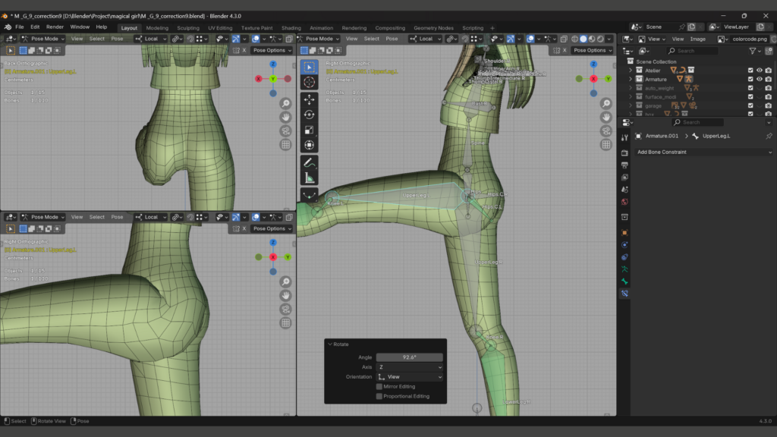Image resolution: width=777 pixels, height=437 pixels.
Task: Click the pan hand icon in bottom-left viewport
Action: point(286,295)
